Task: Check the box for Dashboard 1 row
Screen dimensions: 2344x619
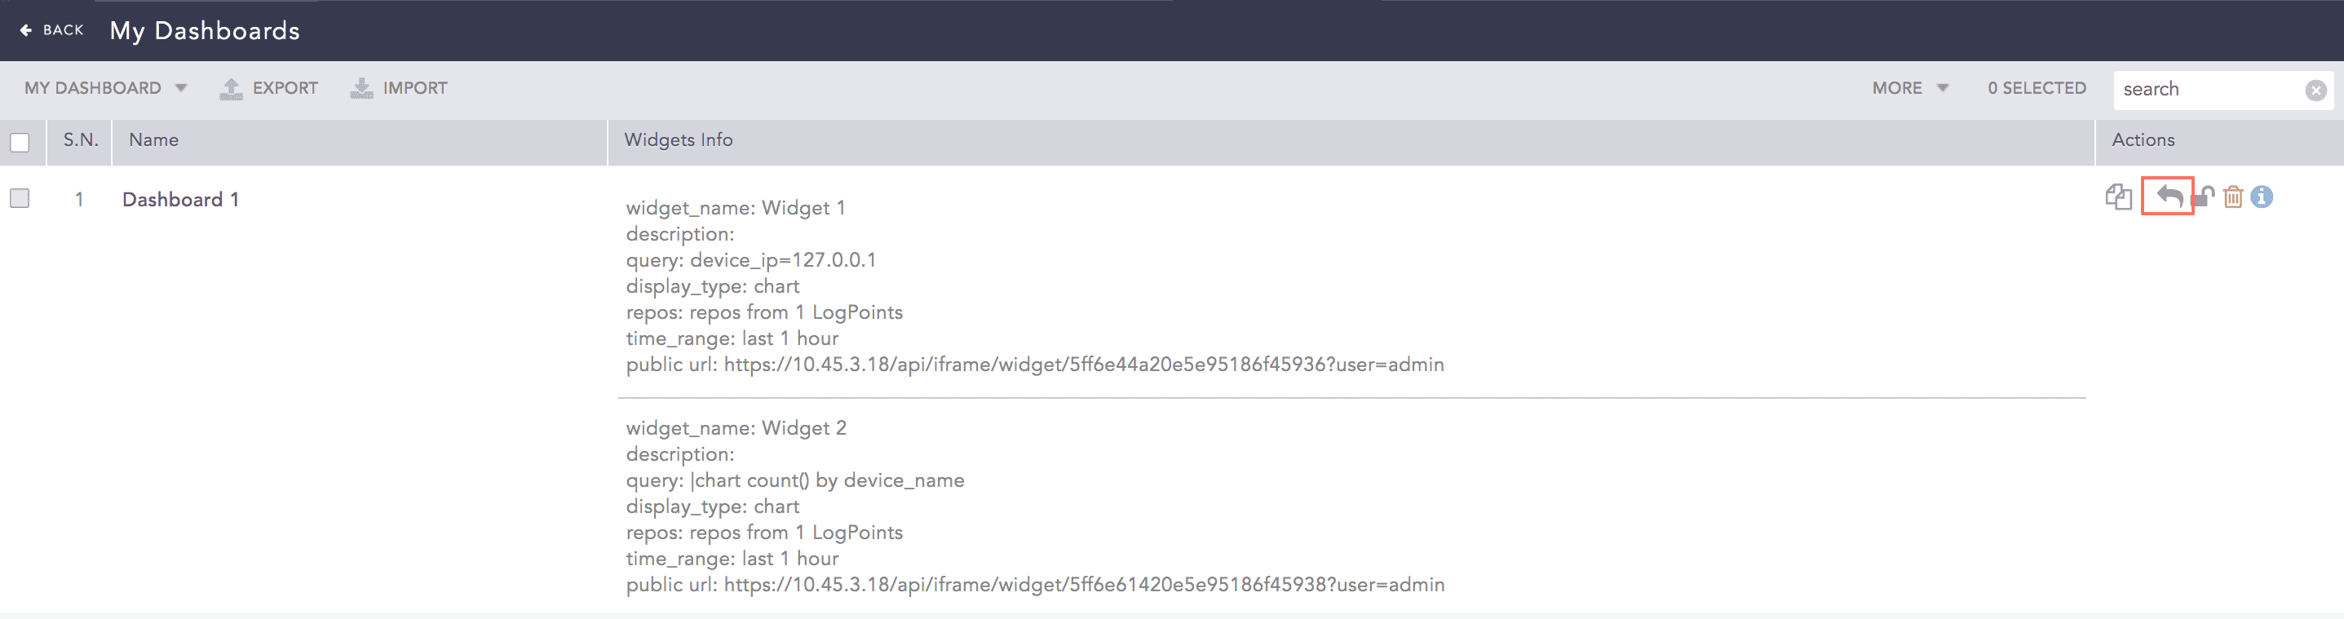Action: [20, 198]
